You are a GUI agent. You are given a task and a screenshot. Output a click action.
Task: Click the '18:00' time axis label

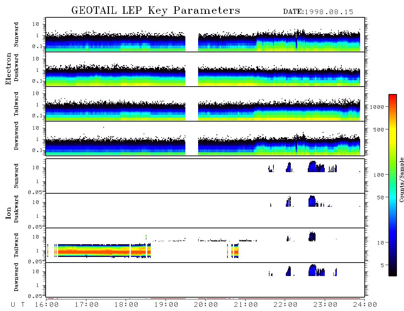click(127, 305)
